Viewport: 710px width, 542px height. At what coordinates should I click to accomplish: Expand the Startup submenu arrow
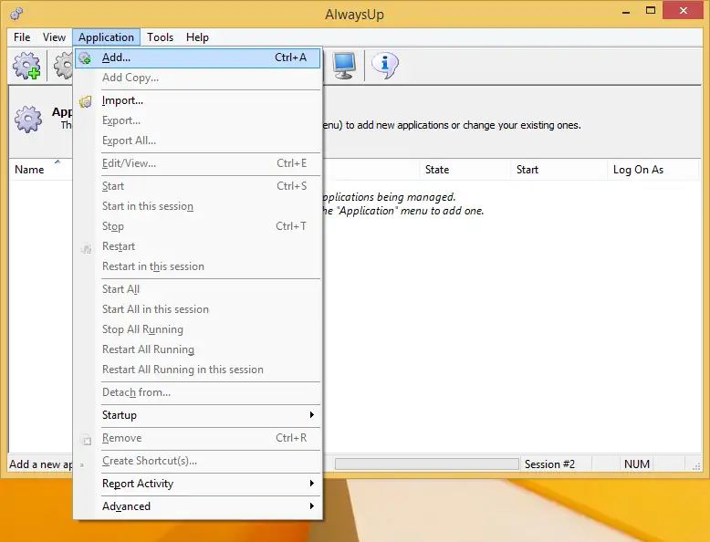click(311, 415)
